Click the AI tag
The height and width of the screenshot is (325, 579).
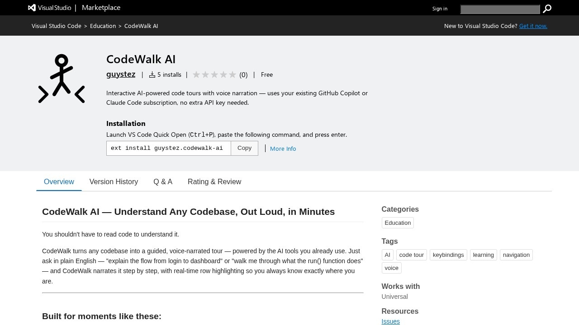point(387,255)
